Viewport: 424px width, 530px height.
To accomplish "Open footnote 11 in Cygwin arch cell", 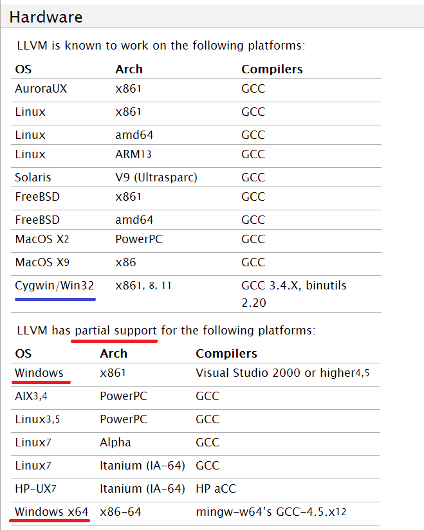I will click(167, 286).
